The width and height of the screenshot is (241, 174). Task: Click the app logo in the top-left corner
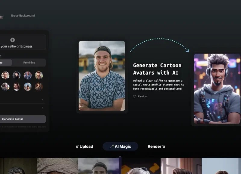point(1,16)
